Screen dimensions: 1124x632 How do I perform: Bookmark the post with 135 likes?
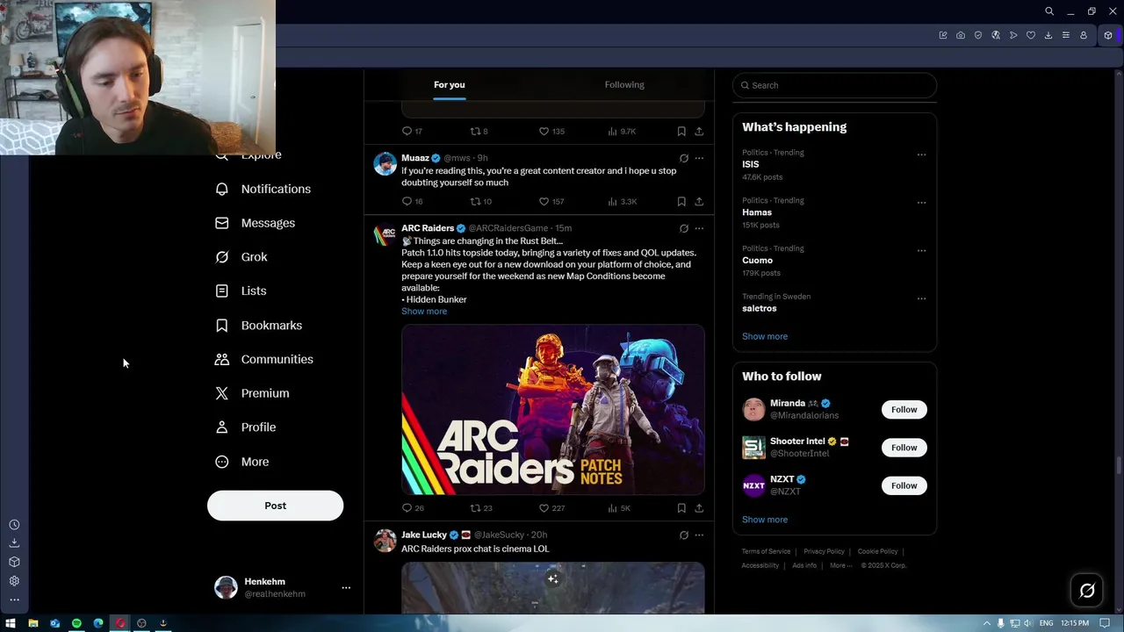coord(681,132)
